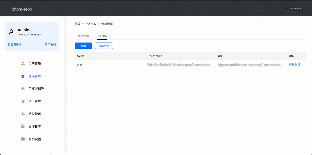The height and width of the screenshot is (155, 312).
Task: Click the 系统设置 sliders icon
Action: point(23,139)
